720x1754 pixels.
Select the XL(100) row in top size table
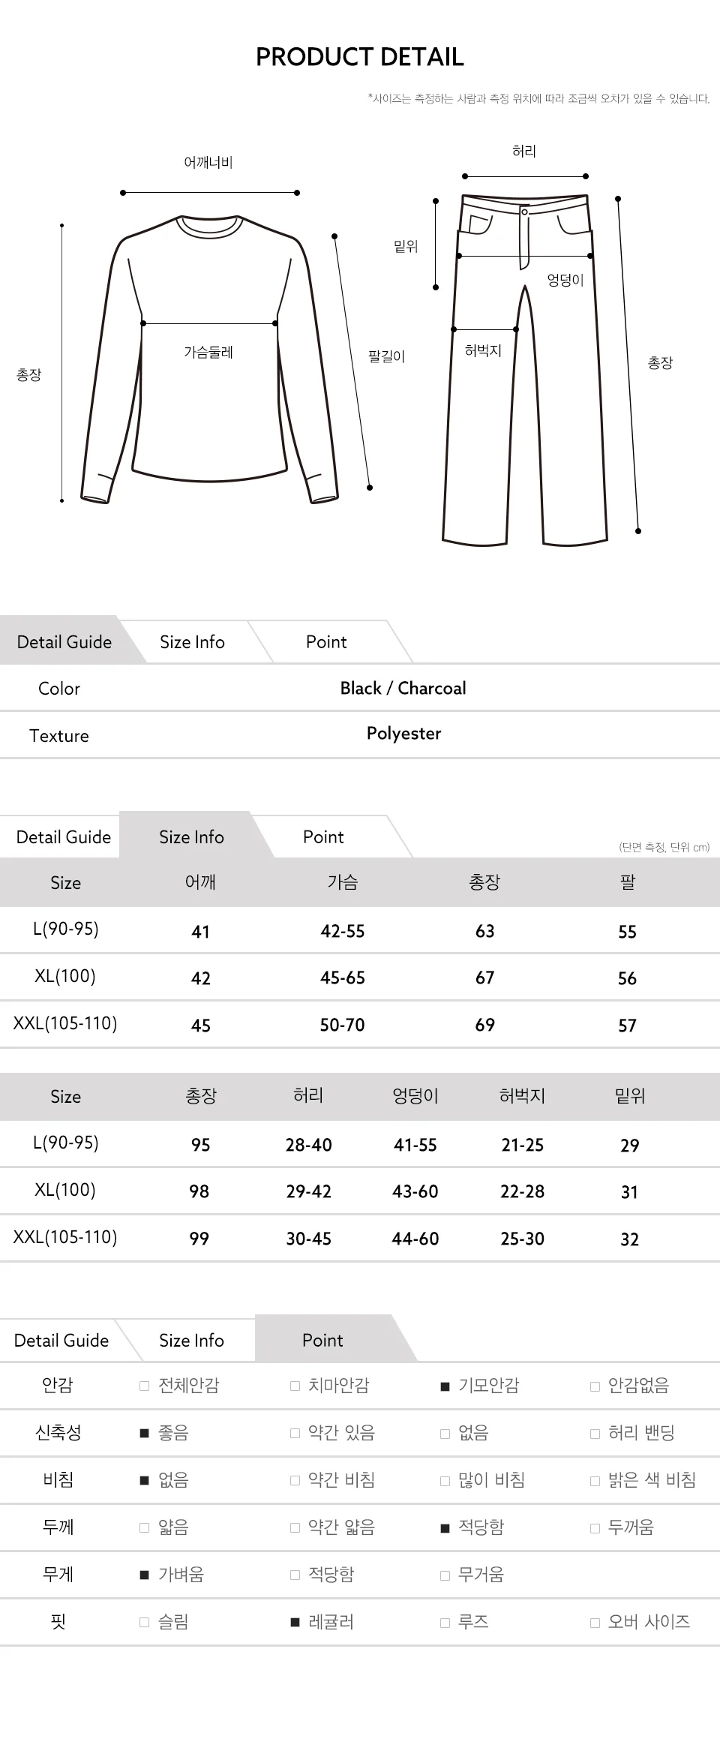tap(360, 978)
